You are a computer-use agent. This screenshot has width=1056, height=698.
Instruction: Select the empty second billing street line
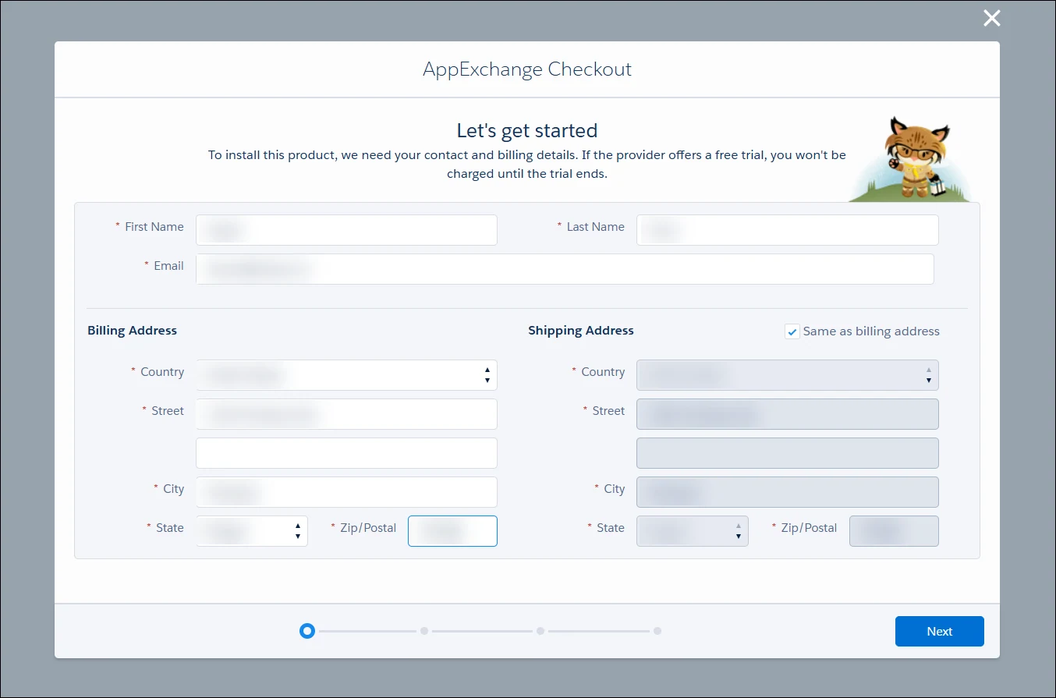(x=346, y=453)
